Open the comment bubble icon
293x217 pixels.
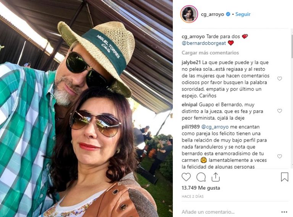(x=201, y=177)
